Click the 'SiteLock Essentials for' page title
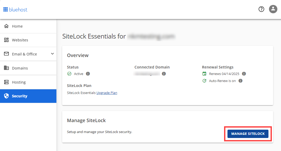Image resolution: width=281 pixels, height=151 pixels. point(94,36)
